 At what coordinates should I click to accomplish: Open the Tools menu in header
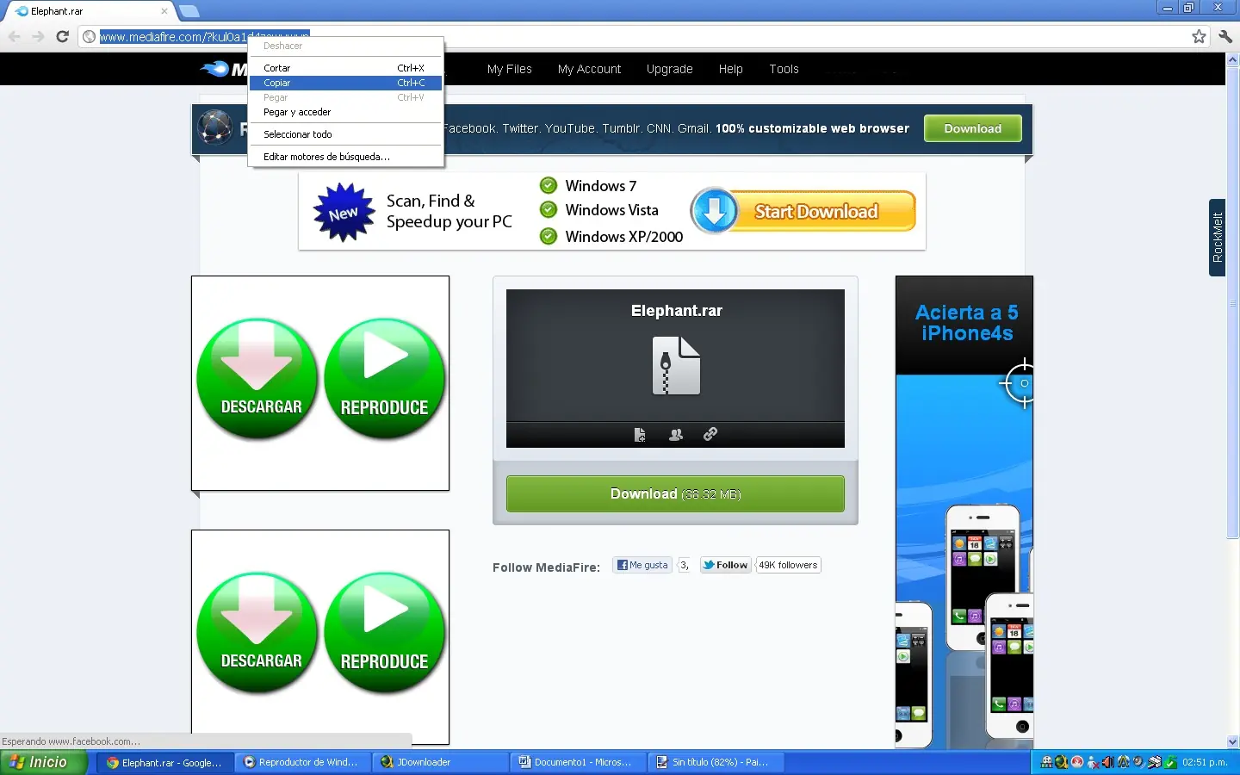[x=784, y=69]
